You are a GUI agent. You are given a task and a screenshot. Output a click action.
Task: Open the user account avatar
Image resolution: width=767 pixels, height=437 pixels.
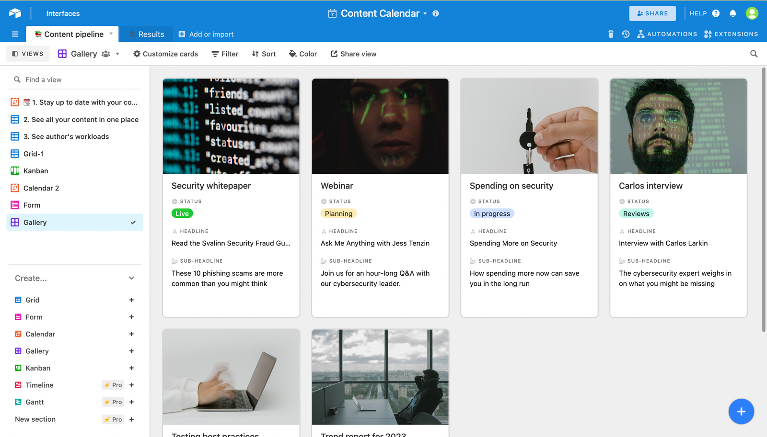752,13
